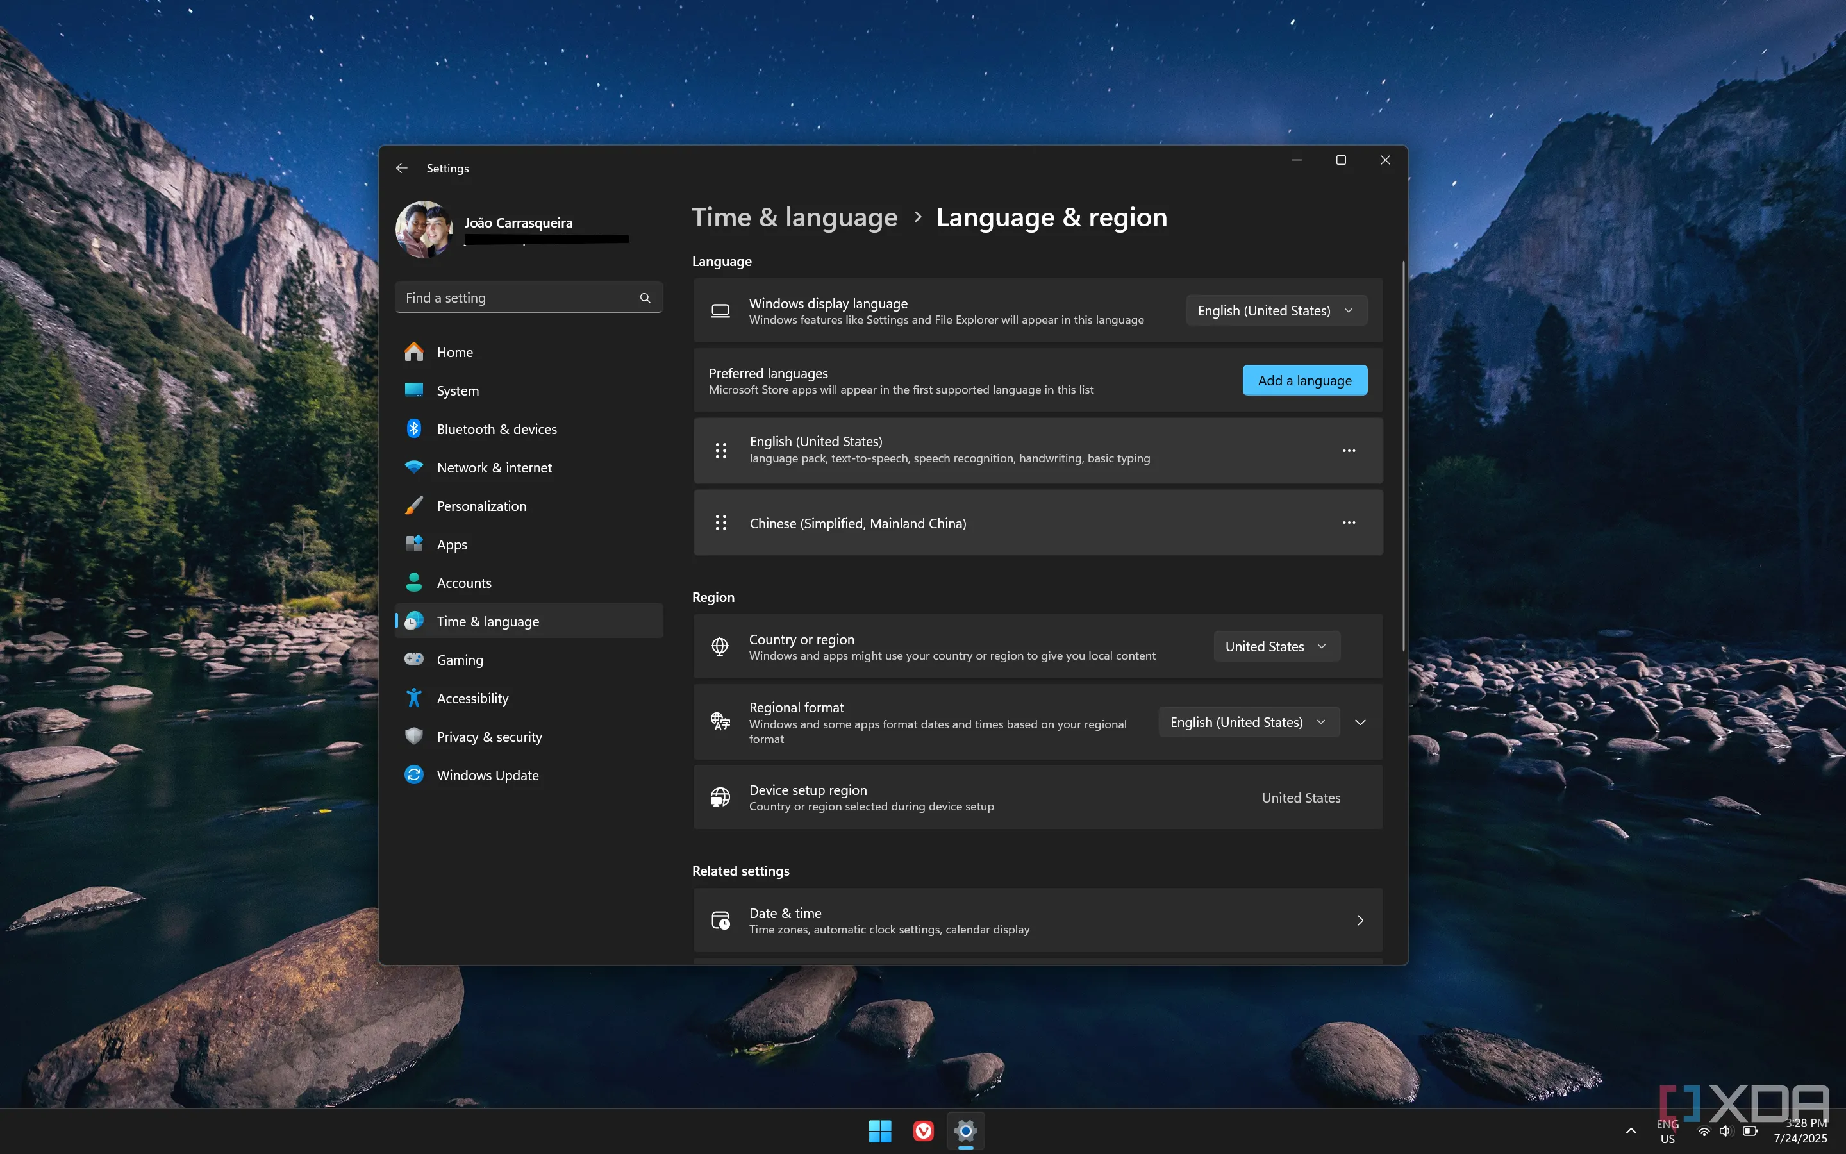Click the Add a language button

point(1304,380)
